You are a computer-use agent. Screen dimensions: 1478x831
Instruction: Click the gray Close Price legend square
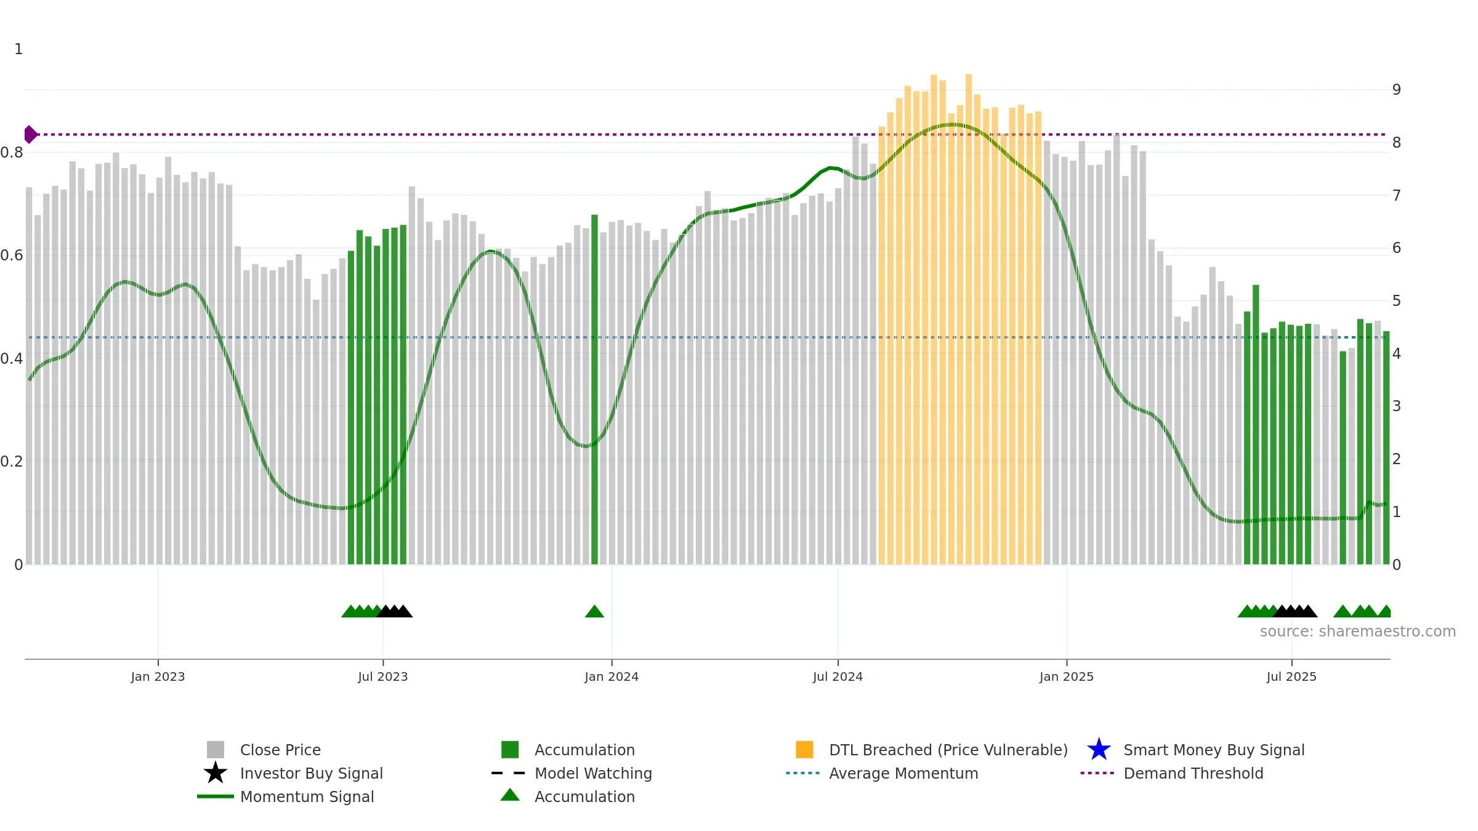216,749
